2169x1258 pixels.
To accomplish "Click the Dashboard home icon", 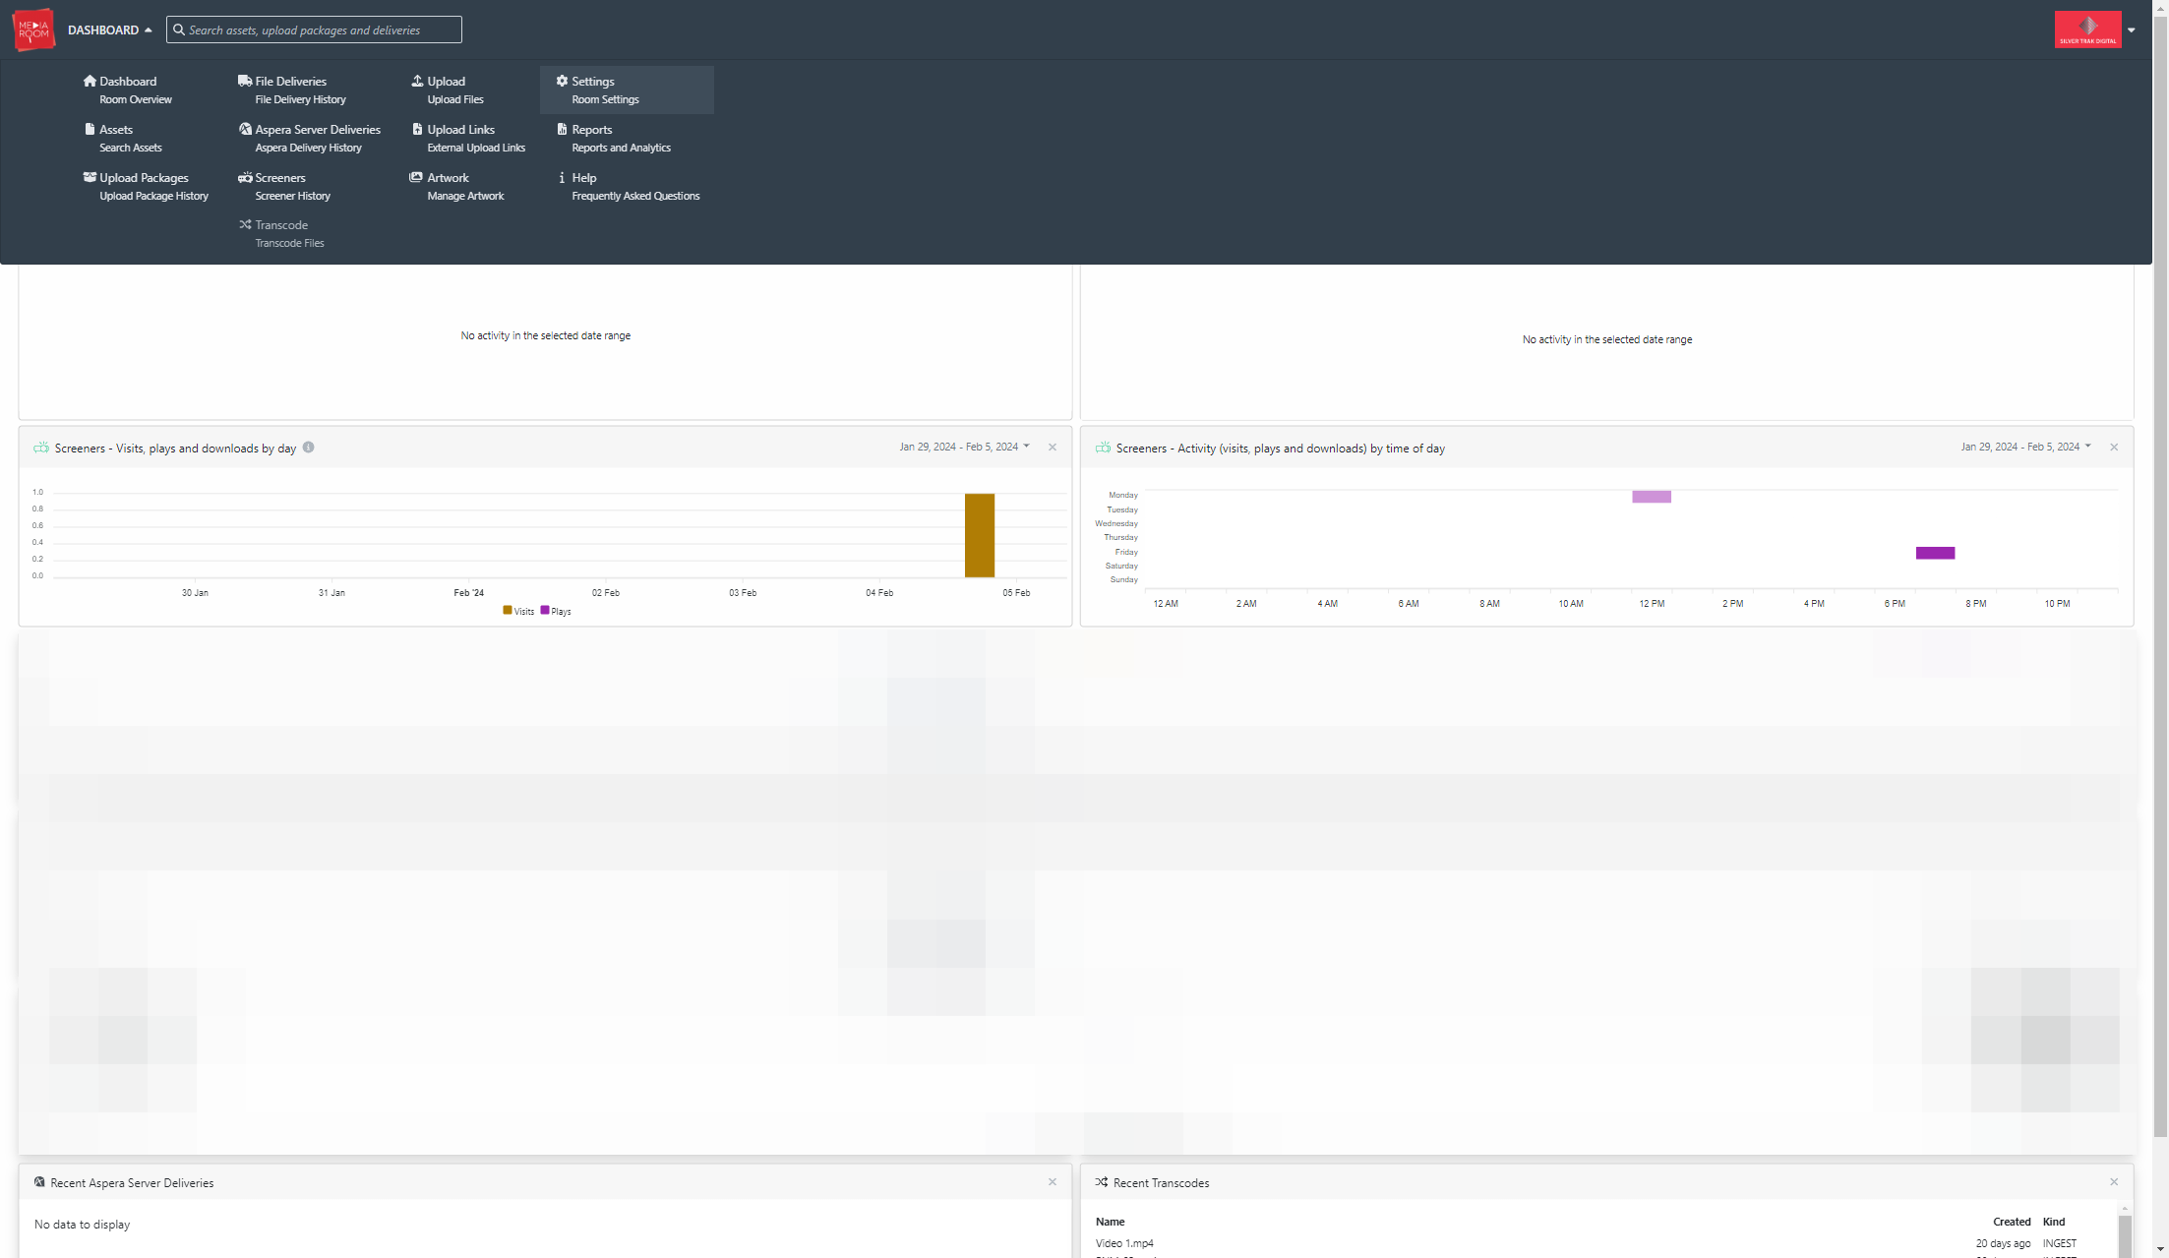I will point(90,81).
